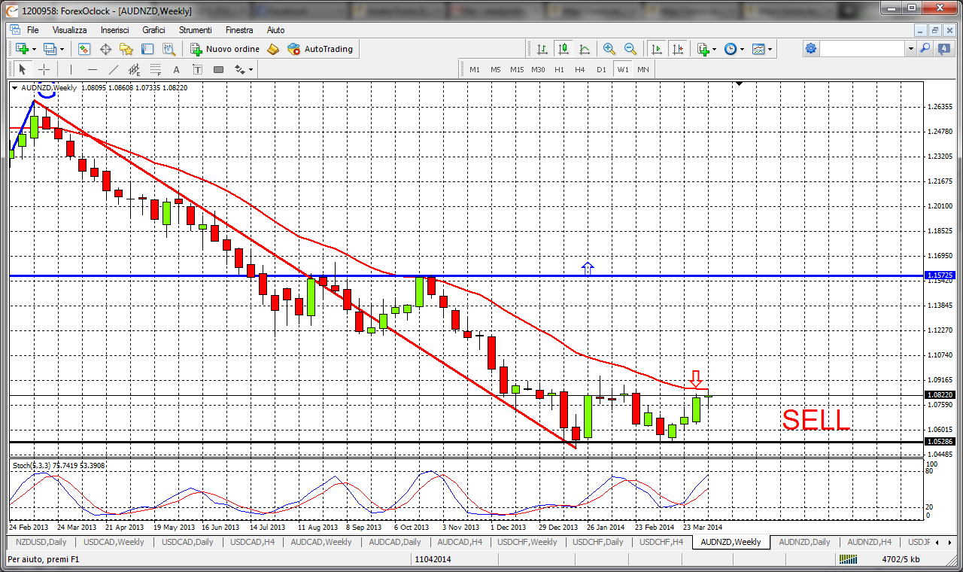This screenshot has width=963, height=572.
Task: Click the Nuovo ordine button
Action: pos(225,49)
